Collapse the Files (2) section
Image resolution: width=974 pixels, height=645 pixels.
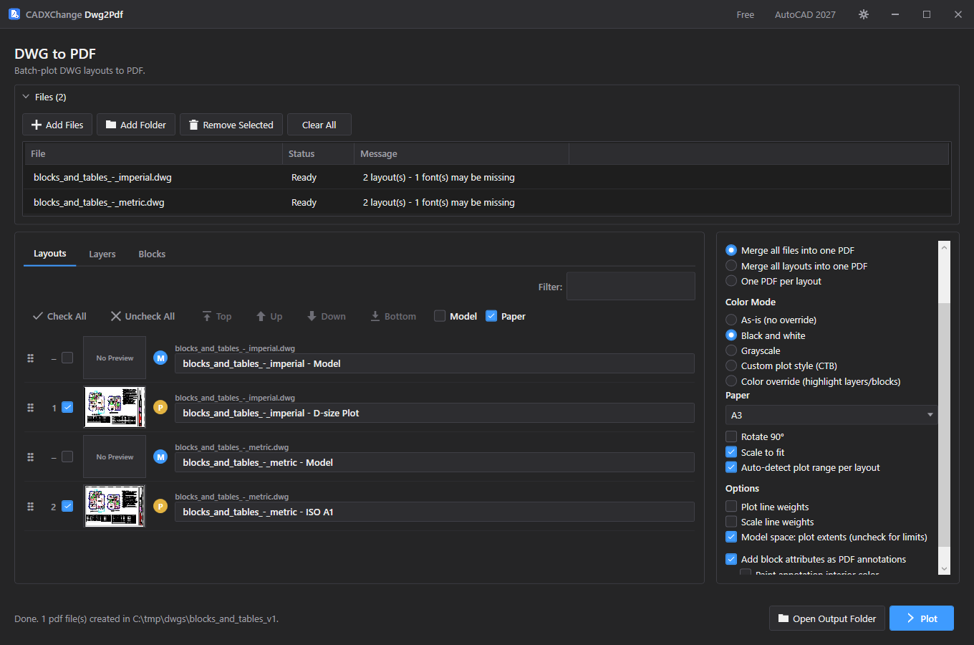click(26, 97)
